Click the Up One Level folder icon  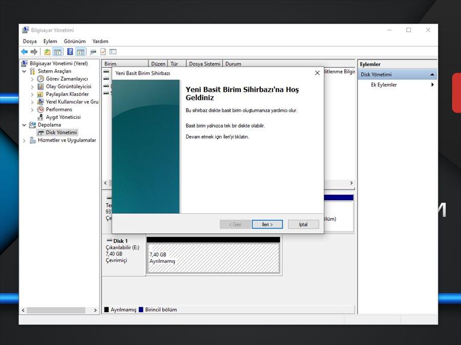tap(47, 52)
